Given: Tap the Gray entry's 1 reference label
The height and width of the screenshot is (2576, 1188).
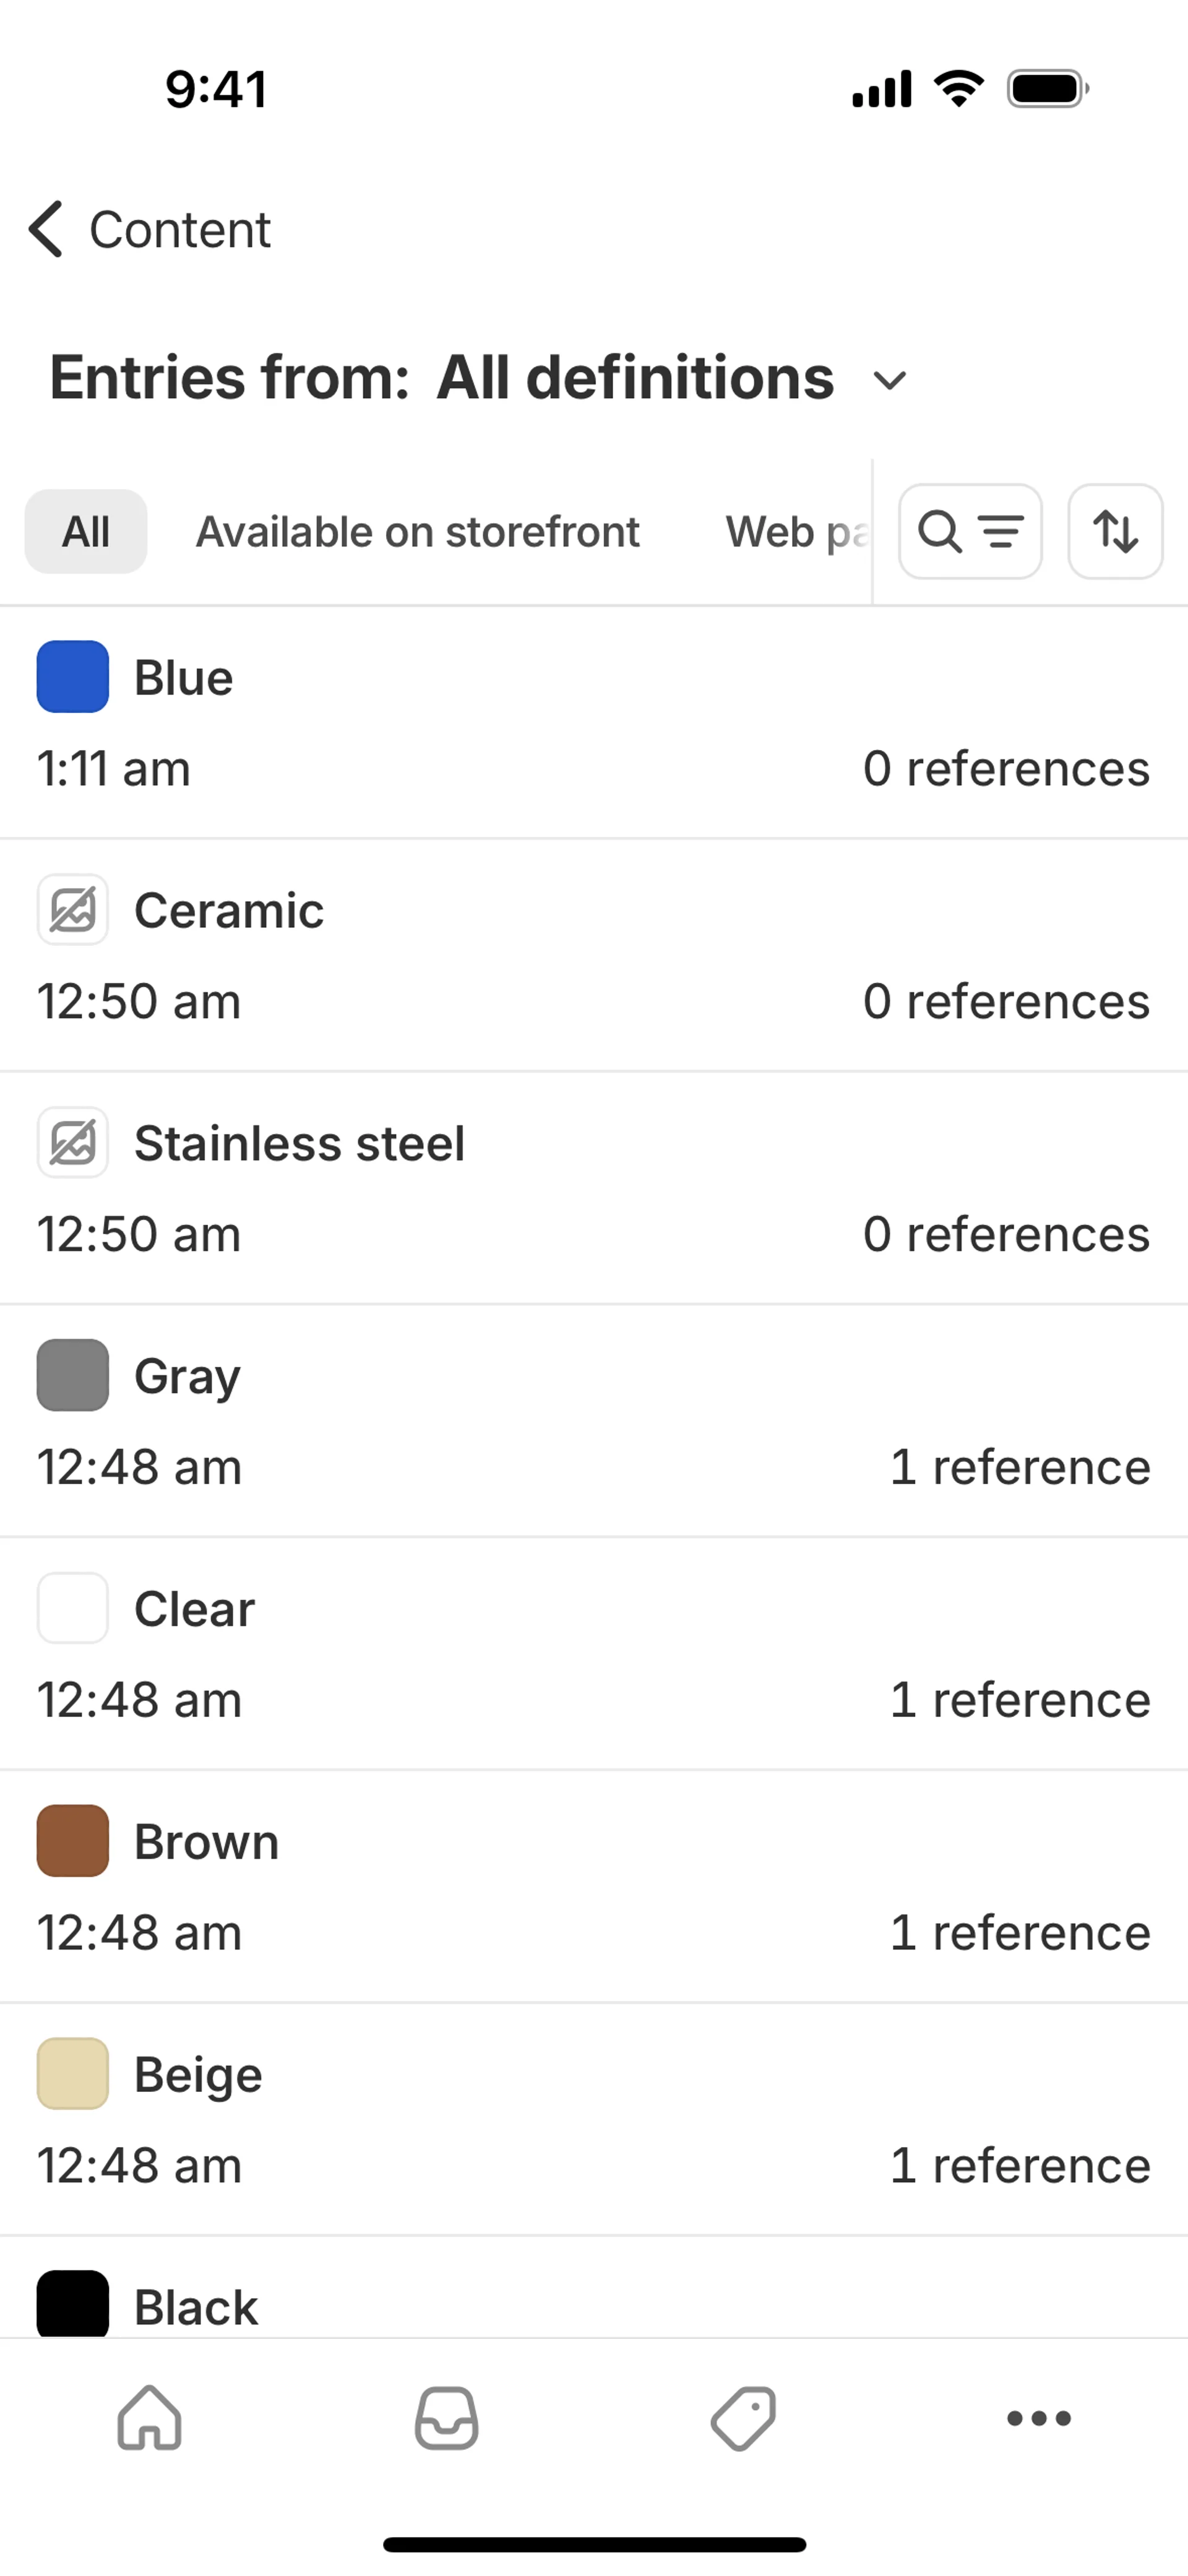Looking at the screenshot, I should [x=1020, y=1467].
